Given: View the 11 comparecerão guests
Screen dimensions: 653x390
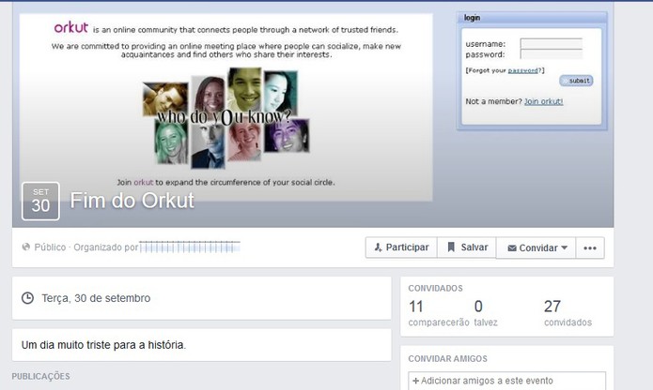Looking at the screenshot, I should (438, 313).
